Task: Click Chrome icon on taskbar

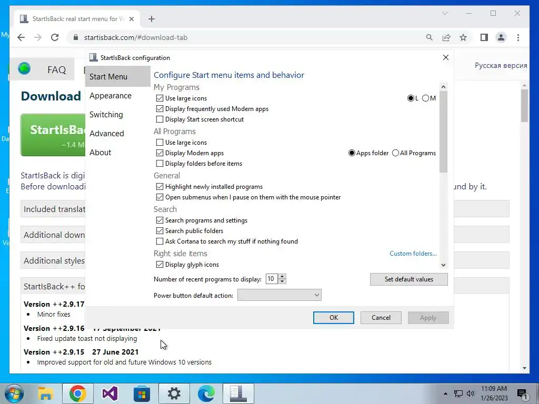Action: pos(78,393)
